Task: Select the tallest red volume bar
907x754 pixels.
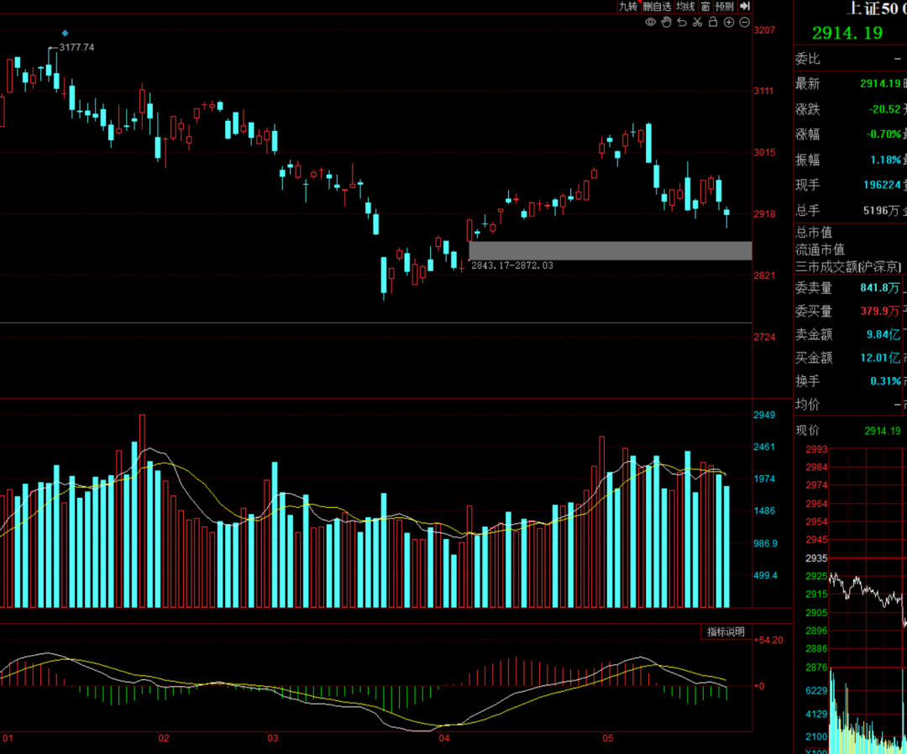Action: click(142, 511)
